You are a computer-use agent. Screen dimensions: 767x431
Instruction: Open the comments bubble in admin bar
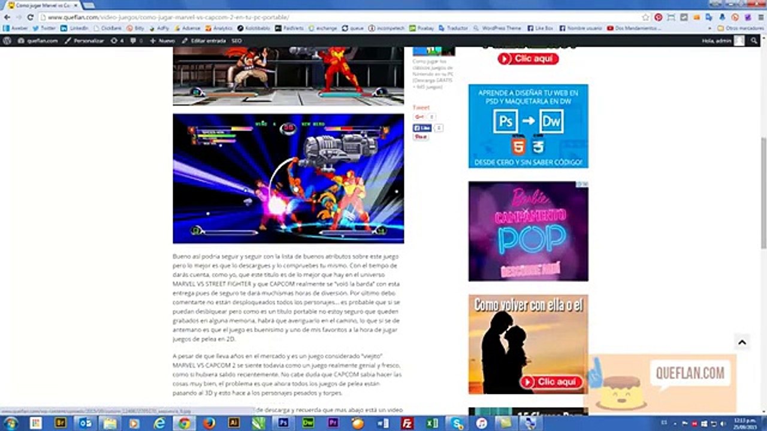tap(136, 41)
